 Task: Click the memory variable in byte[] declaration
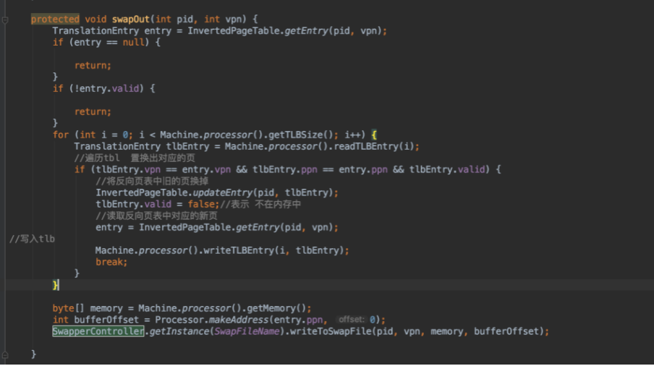[106, 308]
